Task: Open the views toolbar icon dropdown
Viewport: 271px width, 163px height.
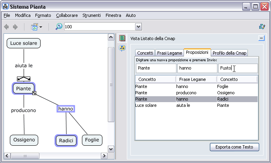Action: coord(37,27)
